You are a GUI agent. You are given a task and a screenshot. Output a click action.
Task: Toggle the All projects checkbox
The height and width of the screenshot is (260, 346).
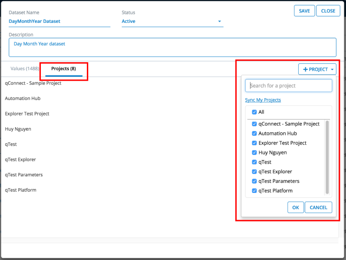[x=254, y=112]
